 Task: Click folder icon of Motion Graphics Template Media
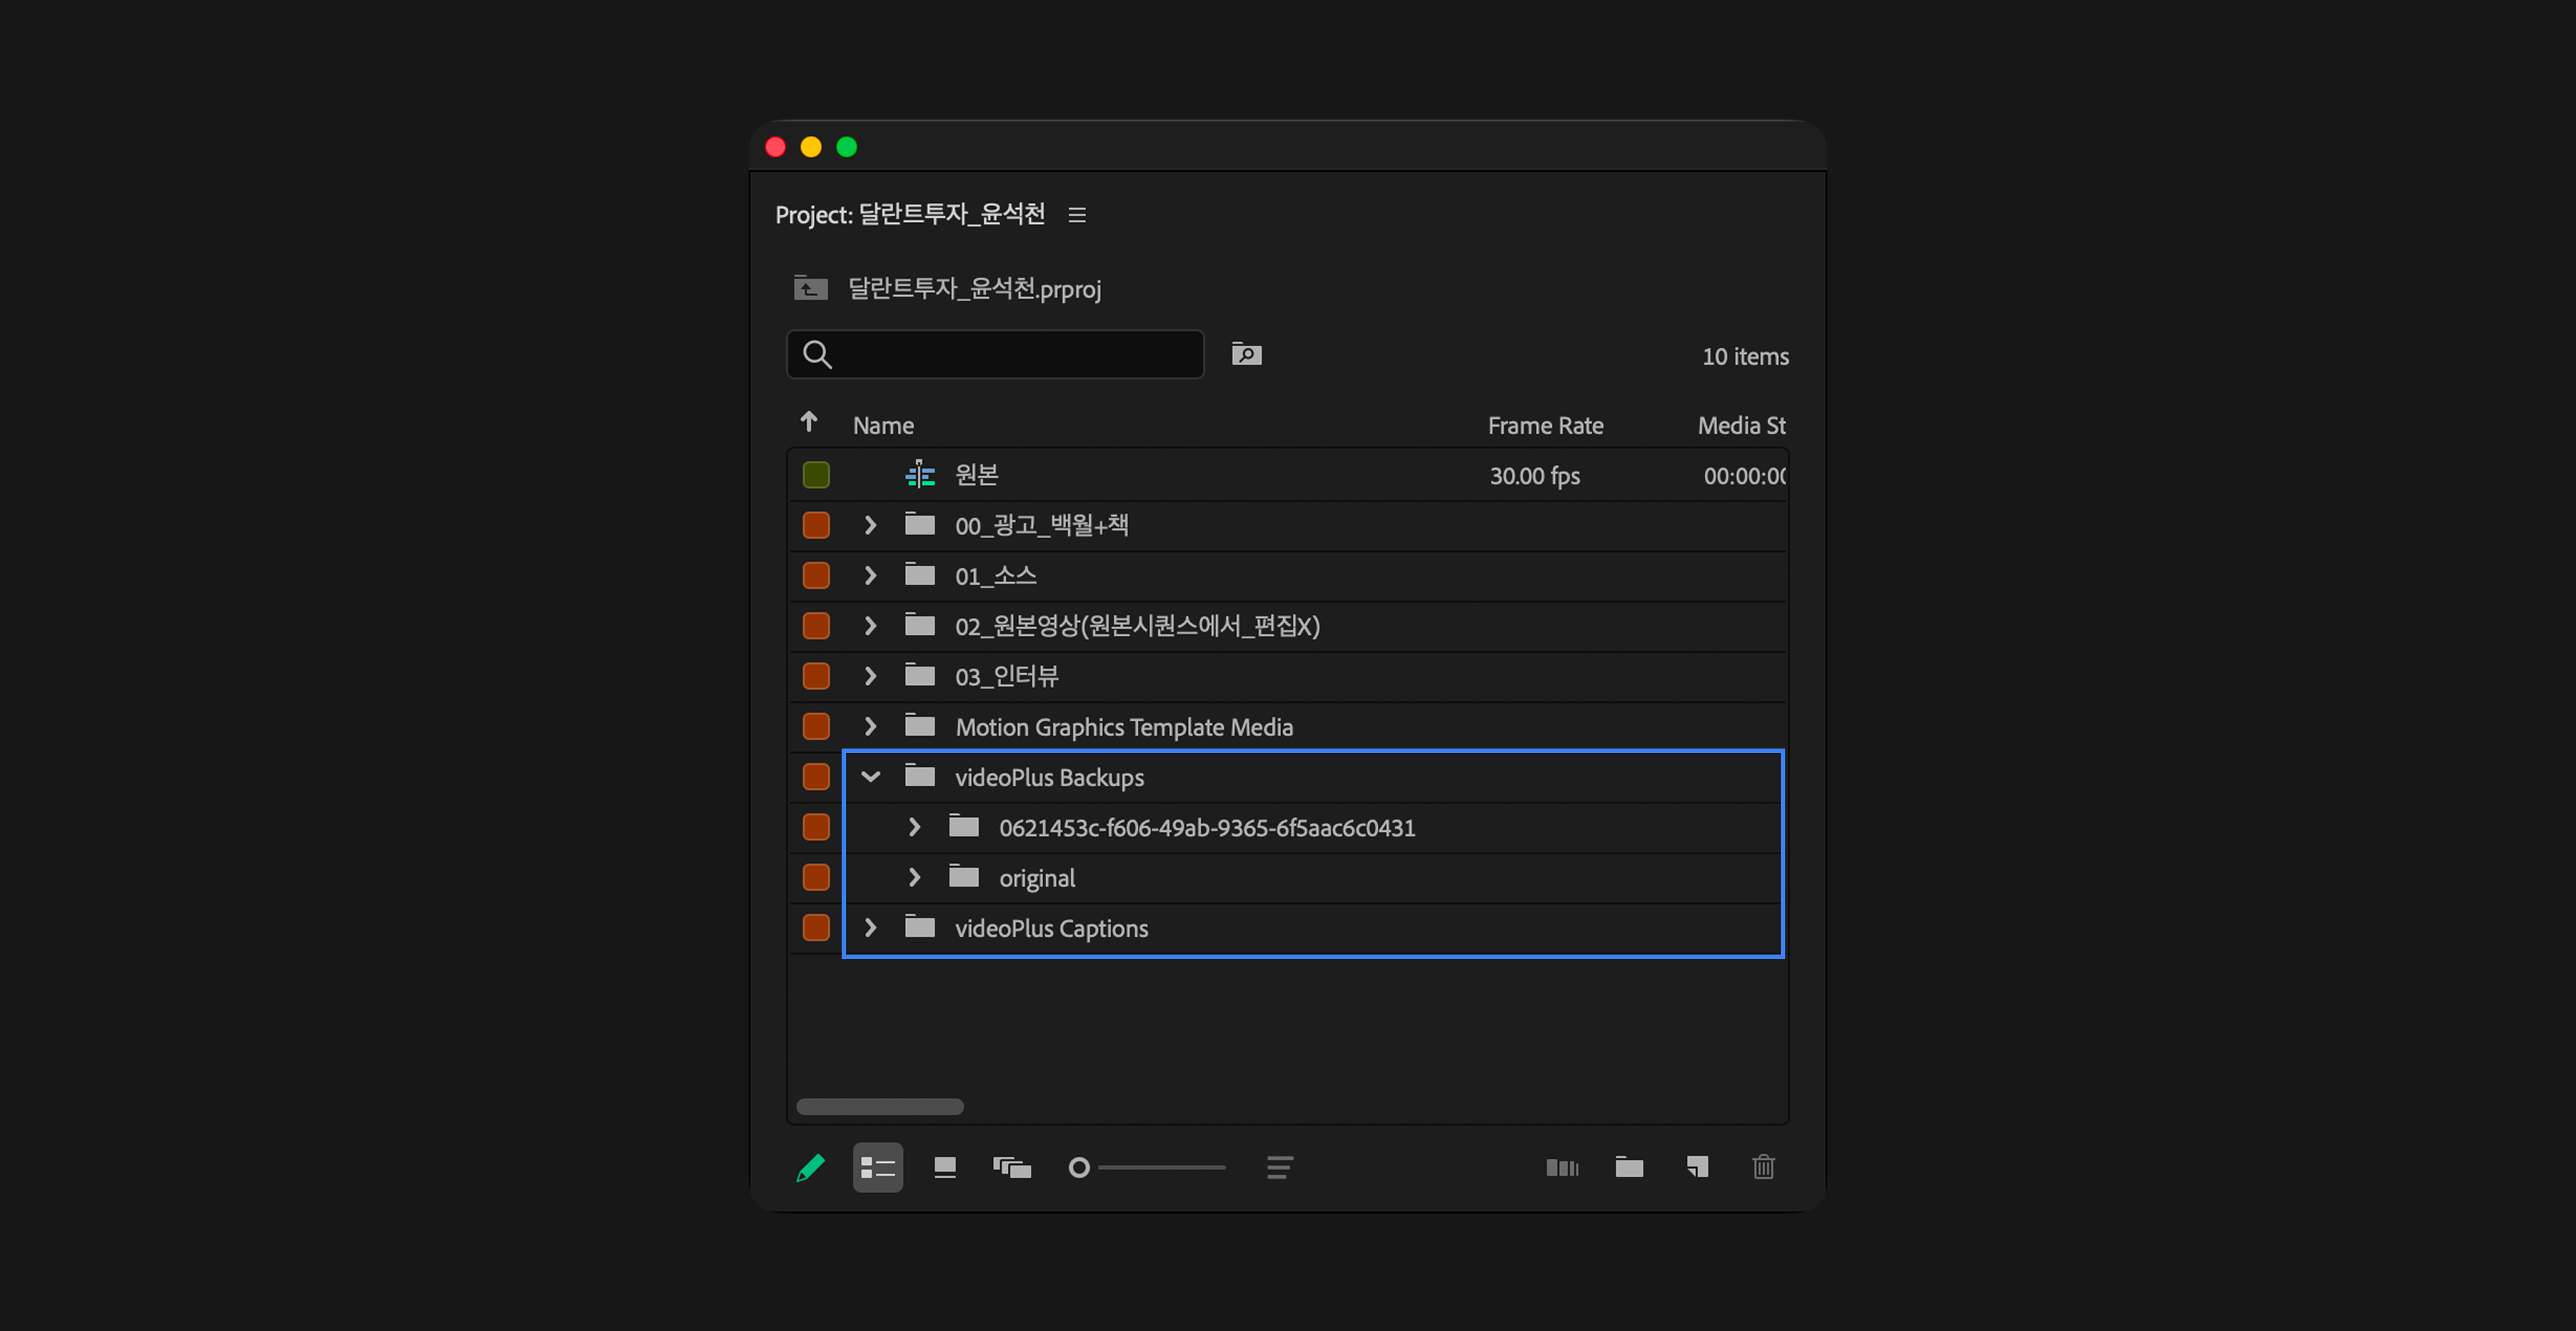coord(920,725)
